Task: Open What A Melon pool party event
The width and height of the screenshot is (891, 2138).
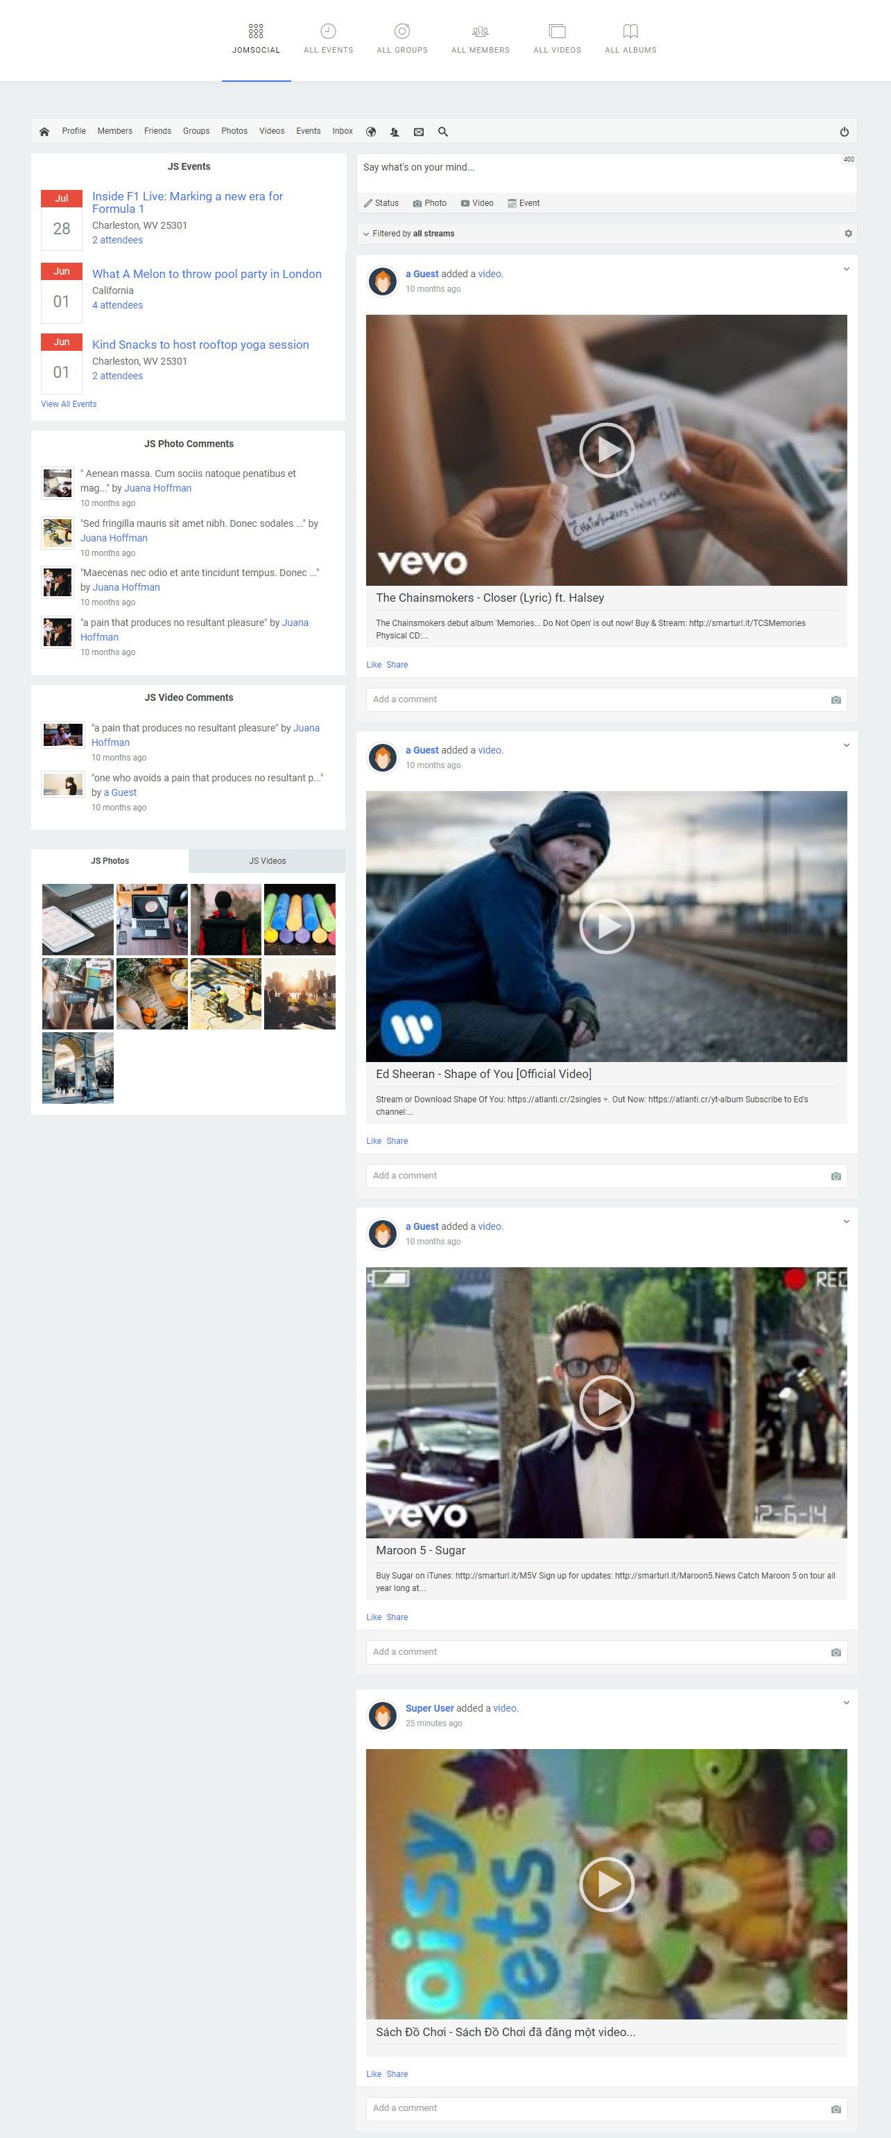Action: [x=207, y=274]
